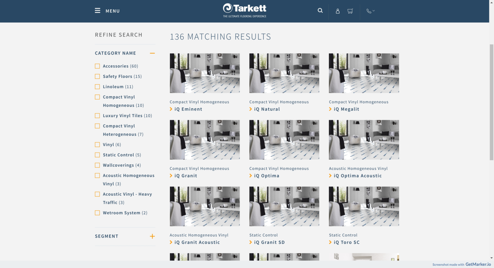Click the iQ Natural product thumbnail
This screenshot has height=268, width=494.
[284, 73]
